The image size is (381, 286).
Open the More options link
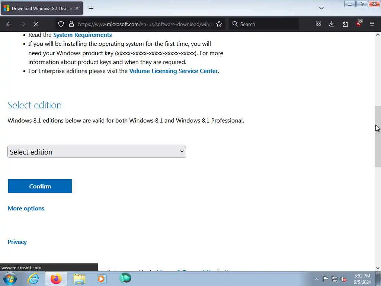point(26,209)
